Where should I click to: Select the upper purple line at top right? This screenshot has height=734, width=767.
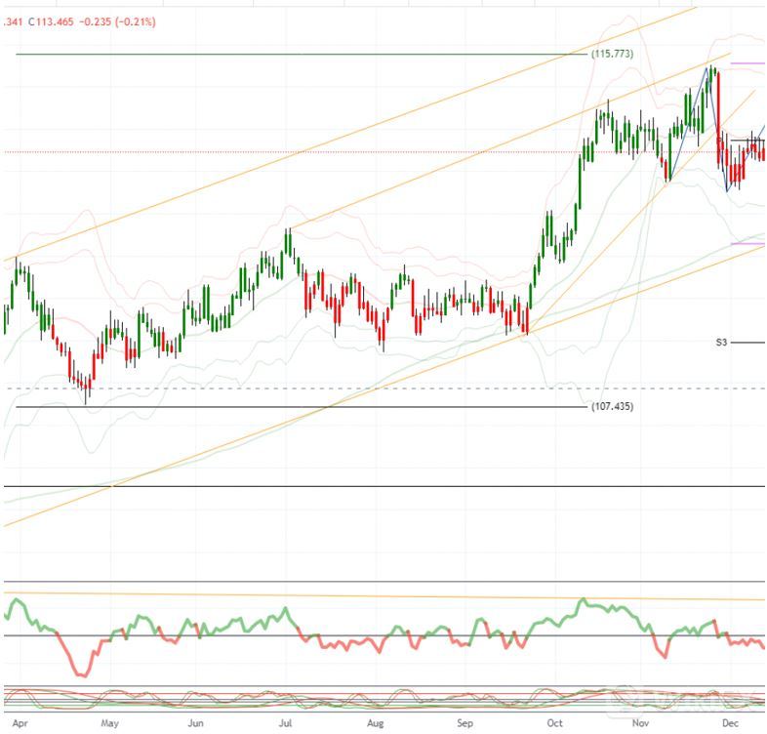click(x=747, y=63)
